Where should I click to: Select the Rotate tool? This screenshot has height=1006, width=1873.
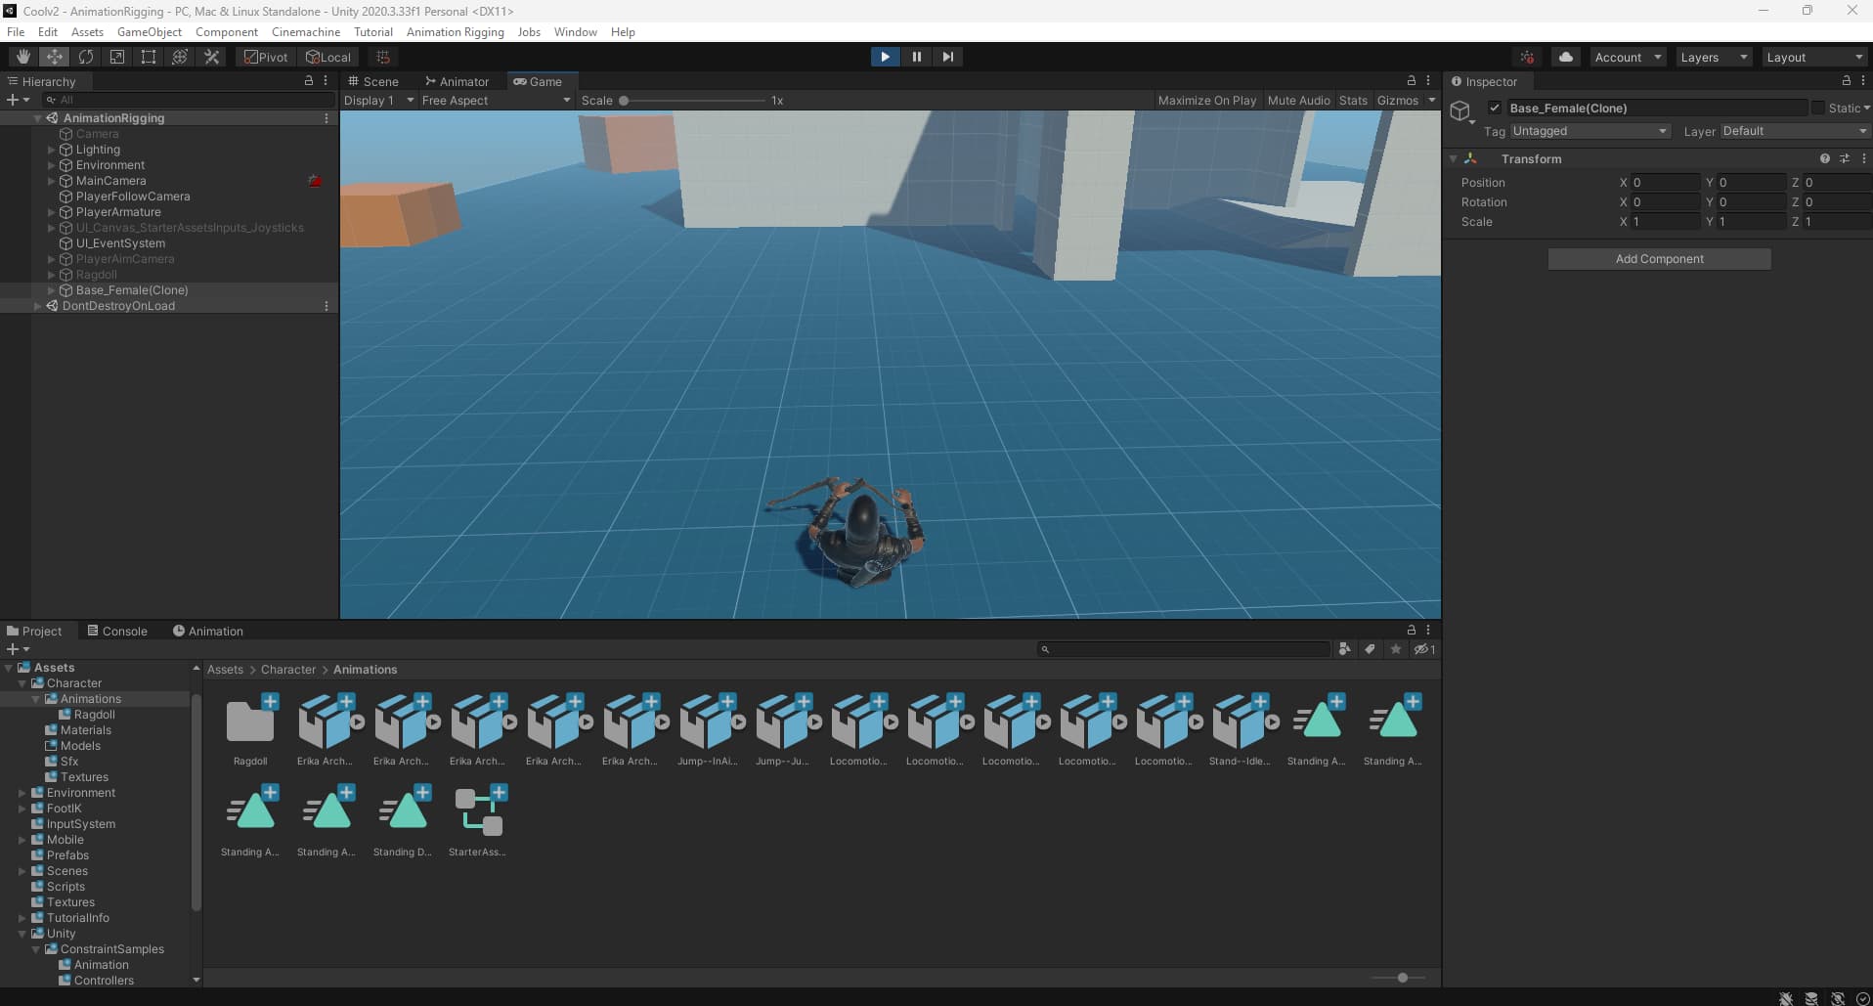pyautogui.click(x=86, y=57)
